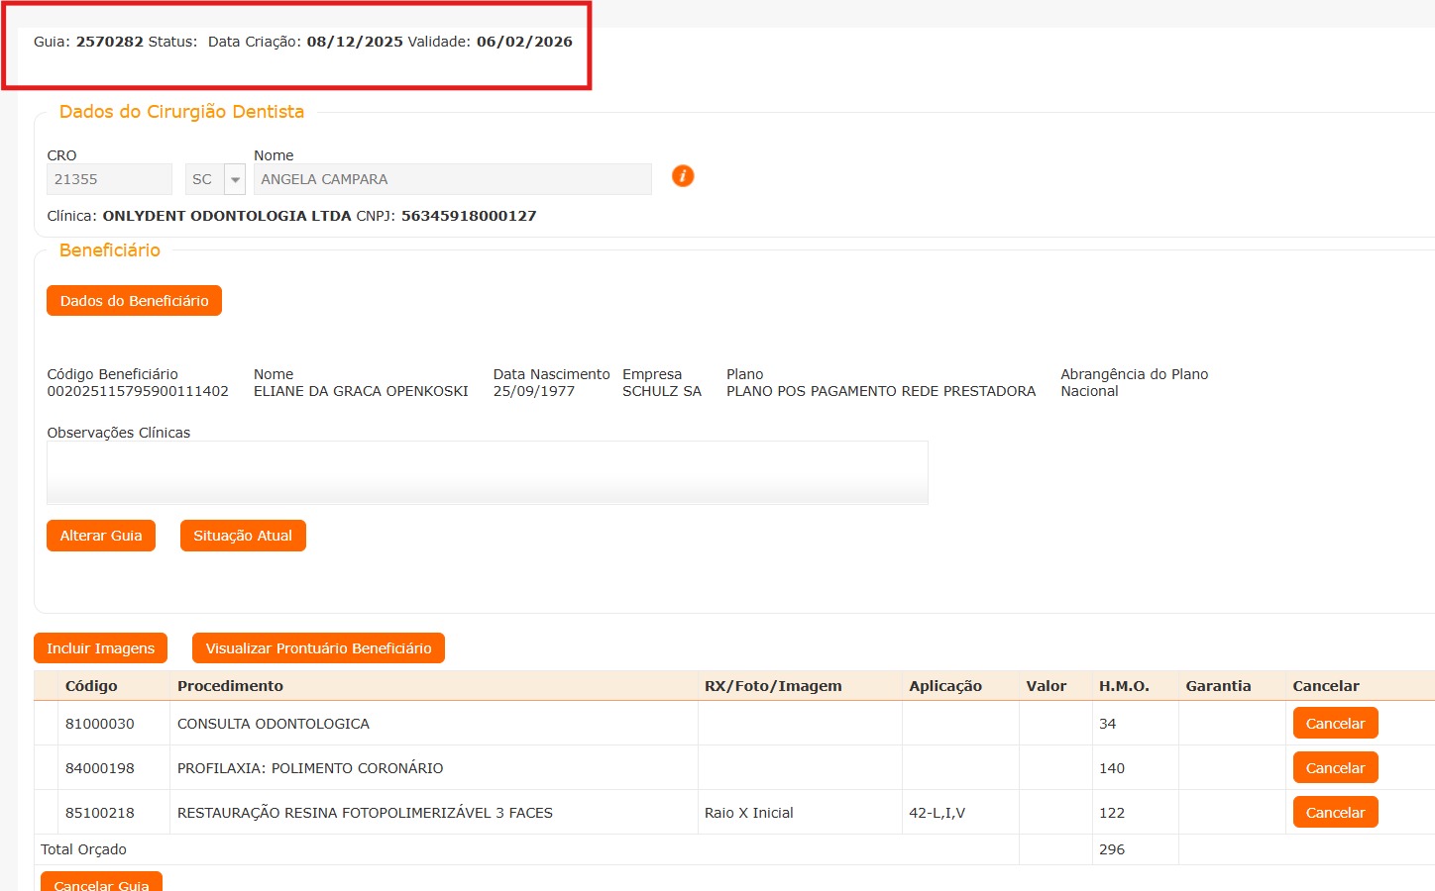The image size is (1435, 891).
Task: Click the orange info icon beside dentist name
Action: click(683, 176)
